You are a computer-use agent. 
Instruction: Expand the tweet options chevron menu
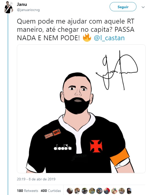(x=143, y=7)
